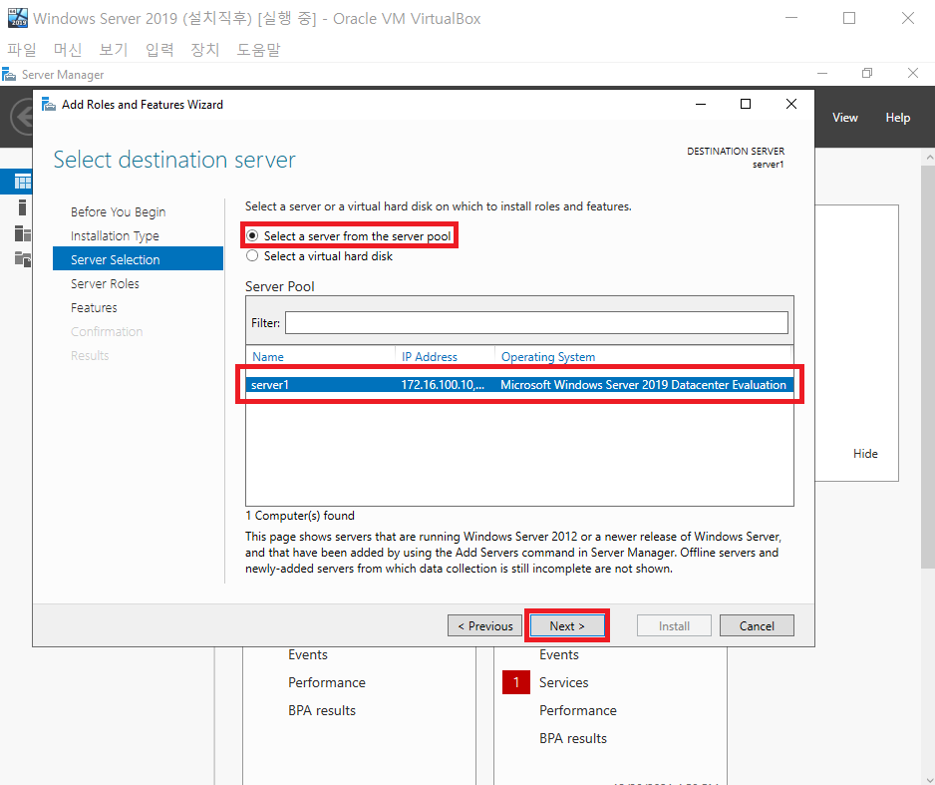The image size is (935, 785).
Task: Go to the Before You Begin step
Action: pos(118,211)
